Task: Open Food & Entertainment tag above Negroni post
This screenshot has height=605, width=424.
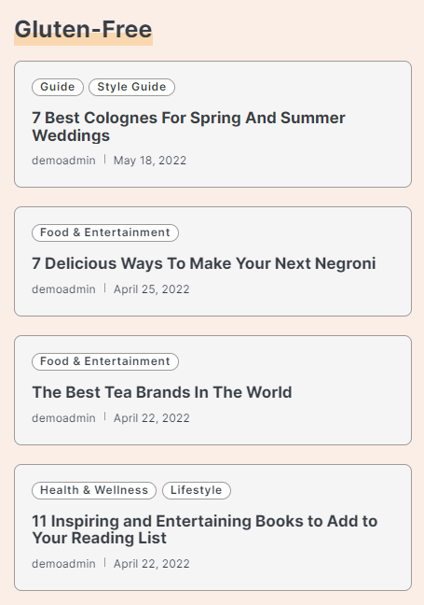Action: pyautogui.click(x=105, y=232)
